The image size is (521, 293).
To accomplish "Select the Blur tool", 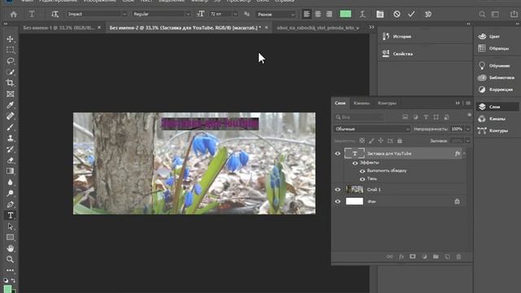I will point(10,182).
